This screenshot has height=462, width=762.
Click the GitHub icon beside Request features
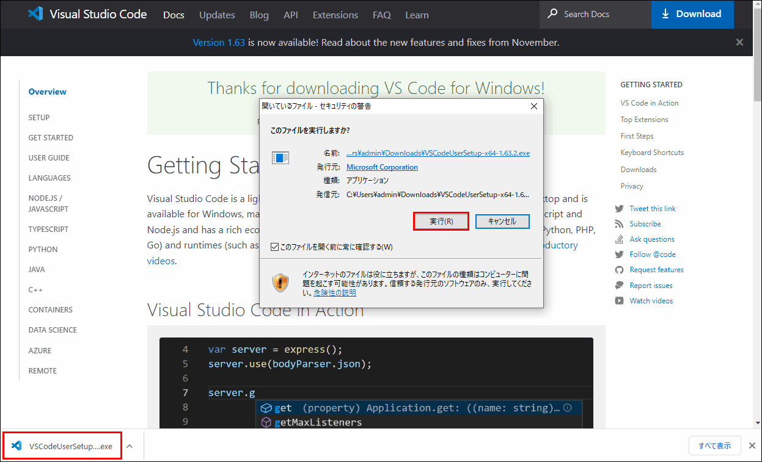619,270
